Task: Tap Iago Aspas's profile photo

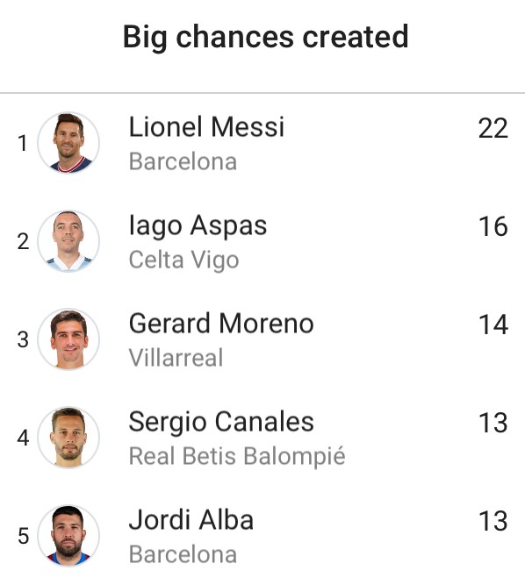Action: tap(68, 241)
